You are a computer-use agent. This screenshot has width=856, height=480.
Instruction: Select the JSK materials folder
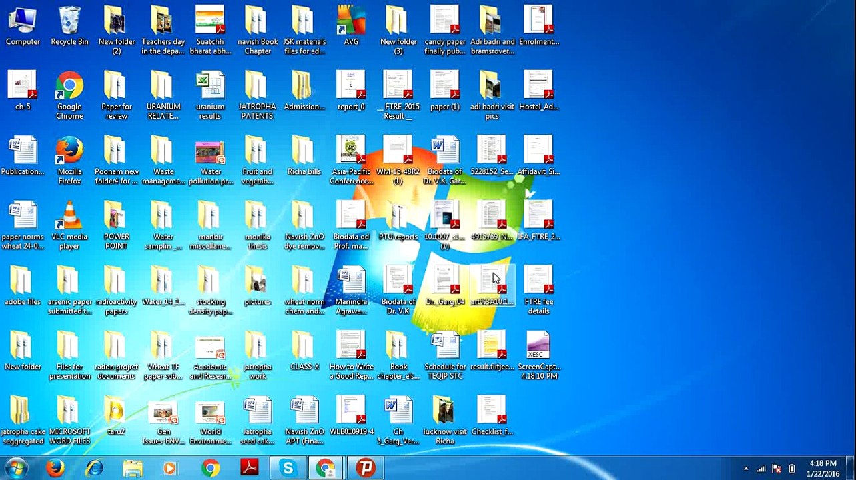click(304, 31)
